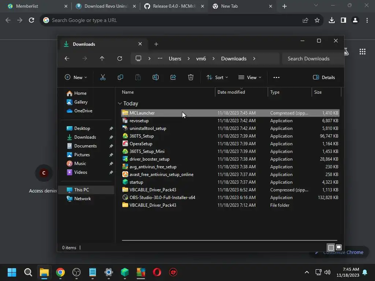This screenshot has width=375, height=281.
Task: Switch to details list view icon at bottom right
Action: click(x=331, y=247)
